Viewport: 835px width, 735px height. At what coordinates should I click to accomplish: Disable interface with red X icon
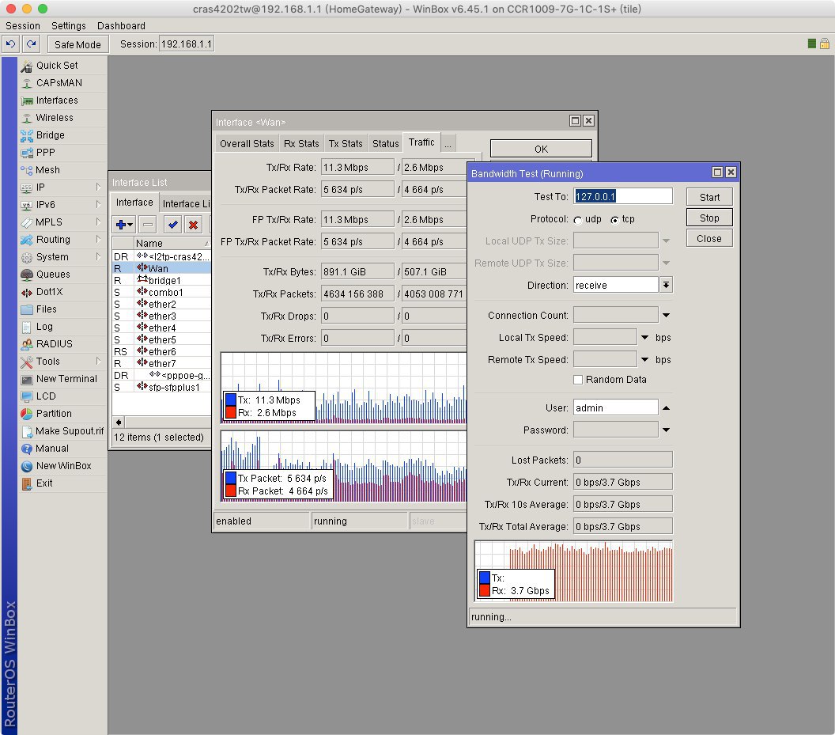click(x=193, y=225)
